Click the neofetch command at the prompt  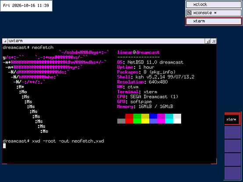[43, 48]
